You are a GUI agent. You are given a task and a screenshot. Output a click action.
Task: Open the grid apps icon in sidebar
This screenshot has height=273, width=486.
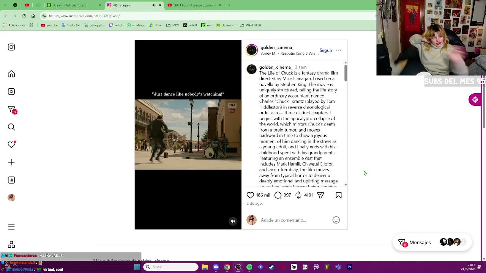(x=11, y=245)
